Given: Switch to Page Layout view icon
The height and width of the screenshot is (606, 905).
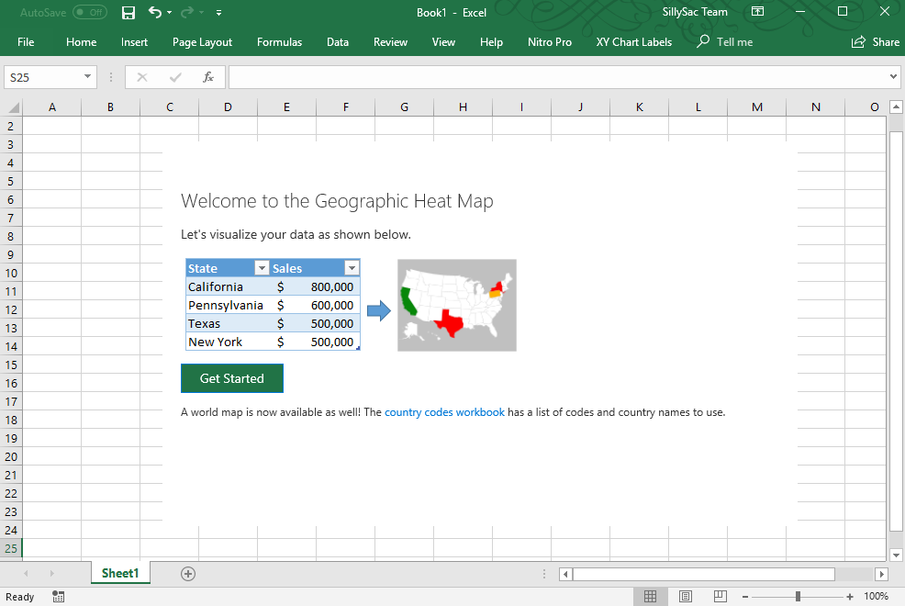Looking at the screenshot, I should [x=685, y=597].
